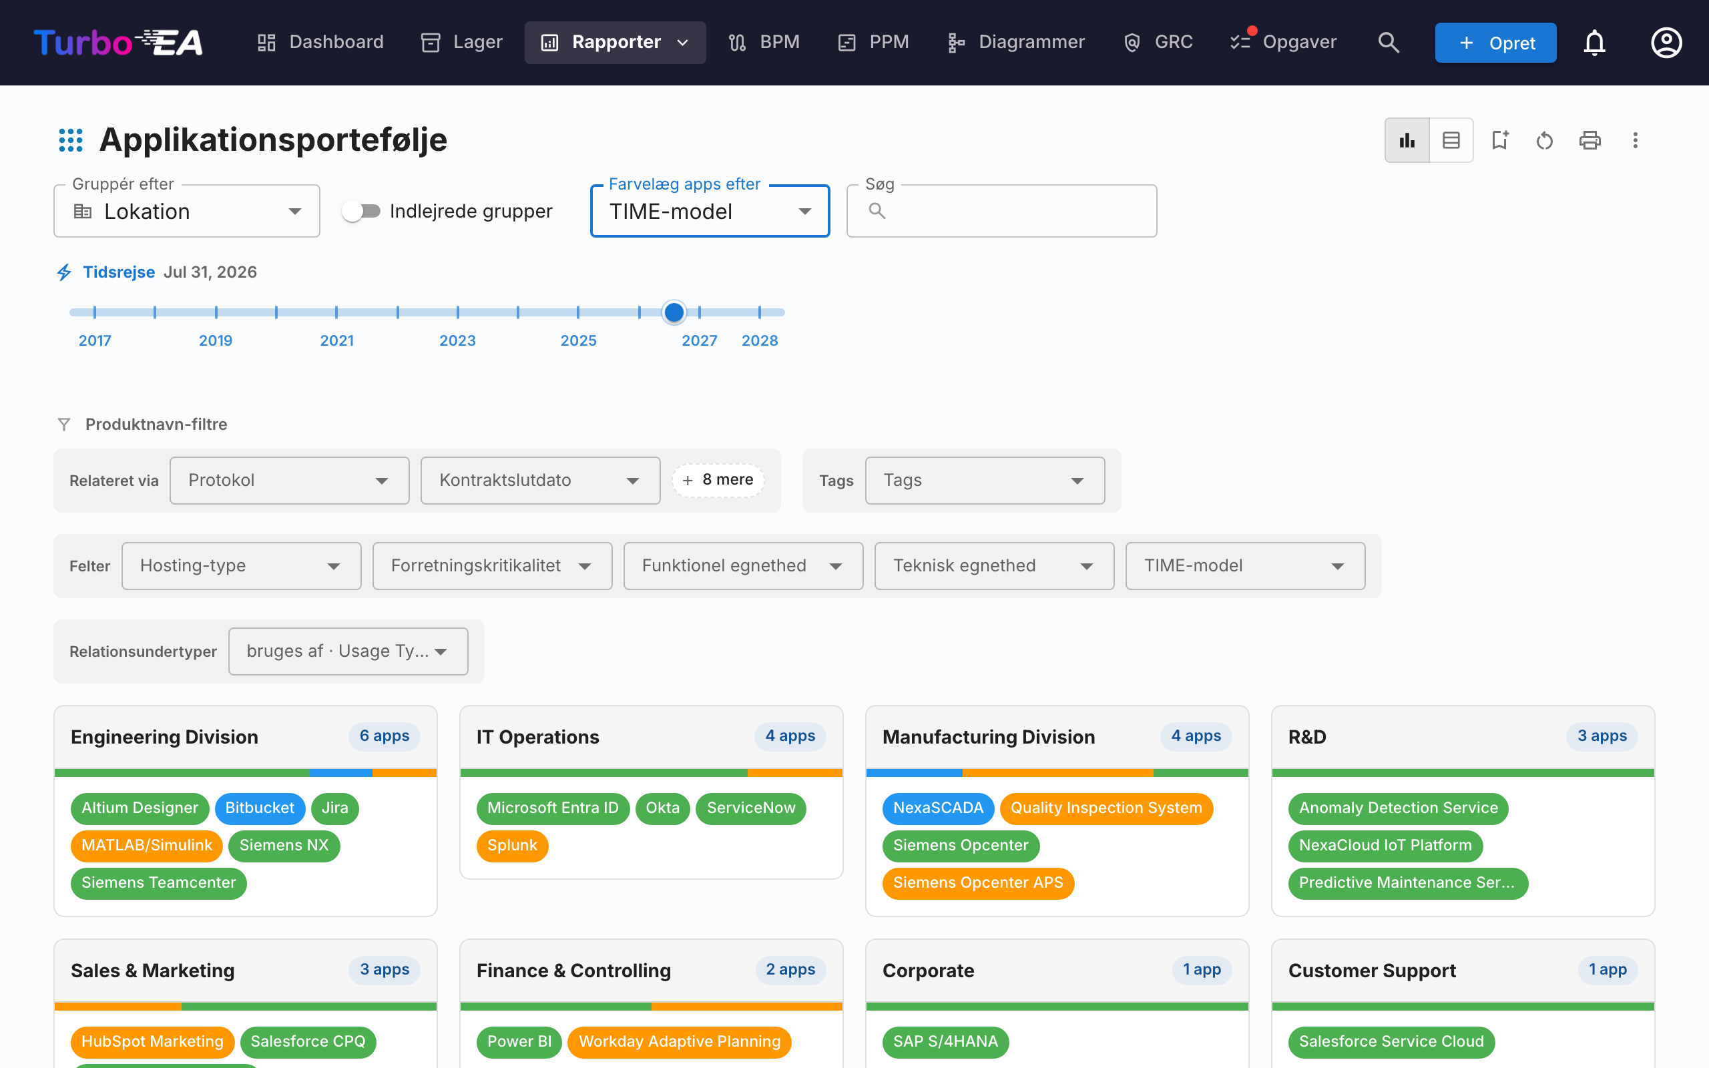Open Salesforce Service Cloud chip

(x=1391, y=1042)
